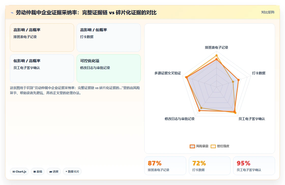Click the orange radar point at 修改日志与审批记录
The width and height of the screenshot is (285, 185).
click(199, 110)
